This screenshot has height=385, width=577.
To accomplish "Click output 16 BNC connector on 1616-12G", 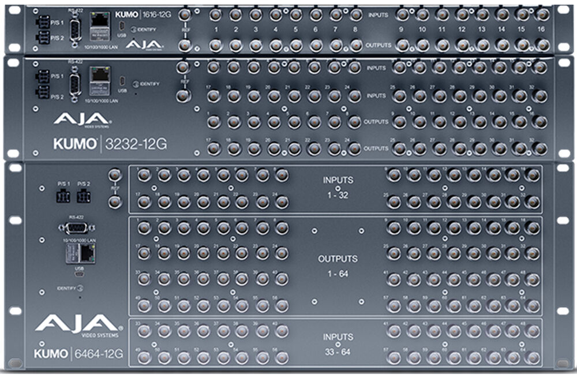I will click(541, 46).
